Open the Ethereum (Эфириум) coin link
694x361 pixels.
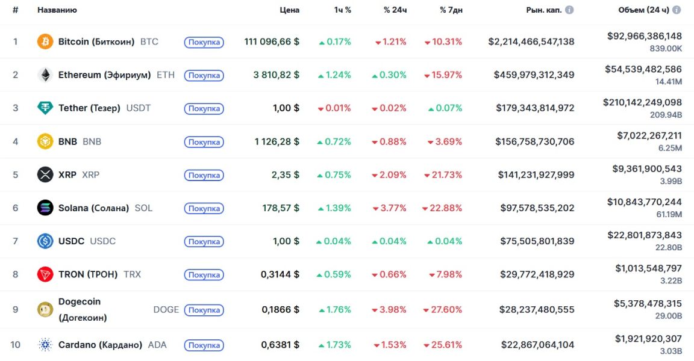(105, 75)
